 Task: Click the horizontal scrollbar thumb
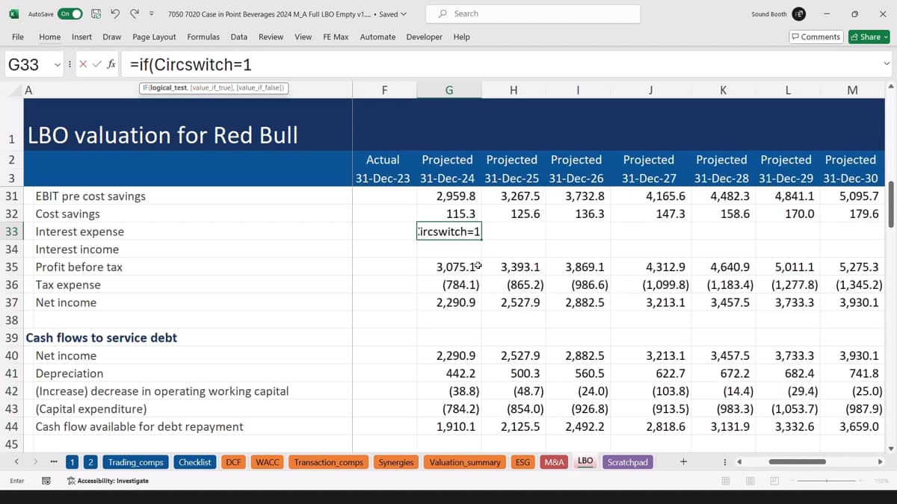point(798,462)
